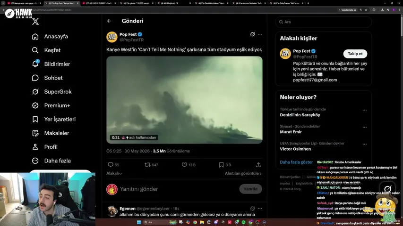Click the Hizmet Şartları footer link
Screen dimensions: 403x226
[x=290, y=177]
